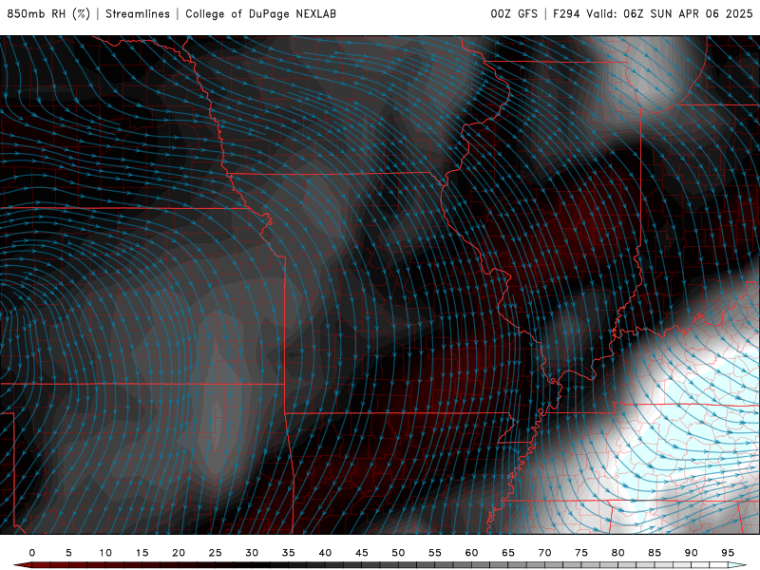The width and height of the screenshot is (760, 570).
Task: Select the "90" color bar value
Action: tap(692, 553)
